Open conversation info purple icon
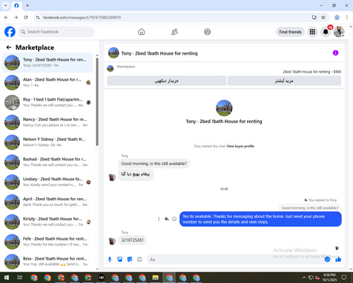This screenshot has height=283, width=353. 335,53
